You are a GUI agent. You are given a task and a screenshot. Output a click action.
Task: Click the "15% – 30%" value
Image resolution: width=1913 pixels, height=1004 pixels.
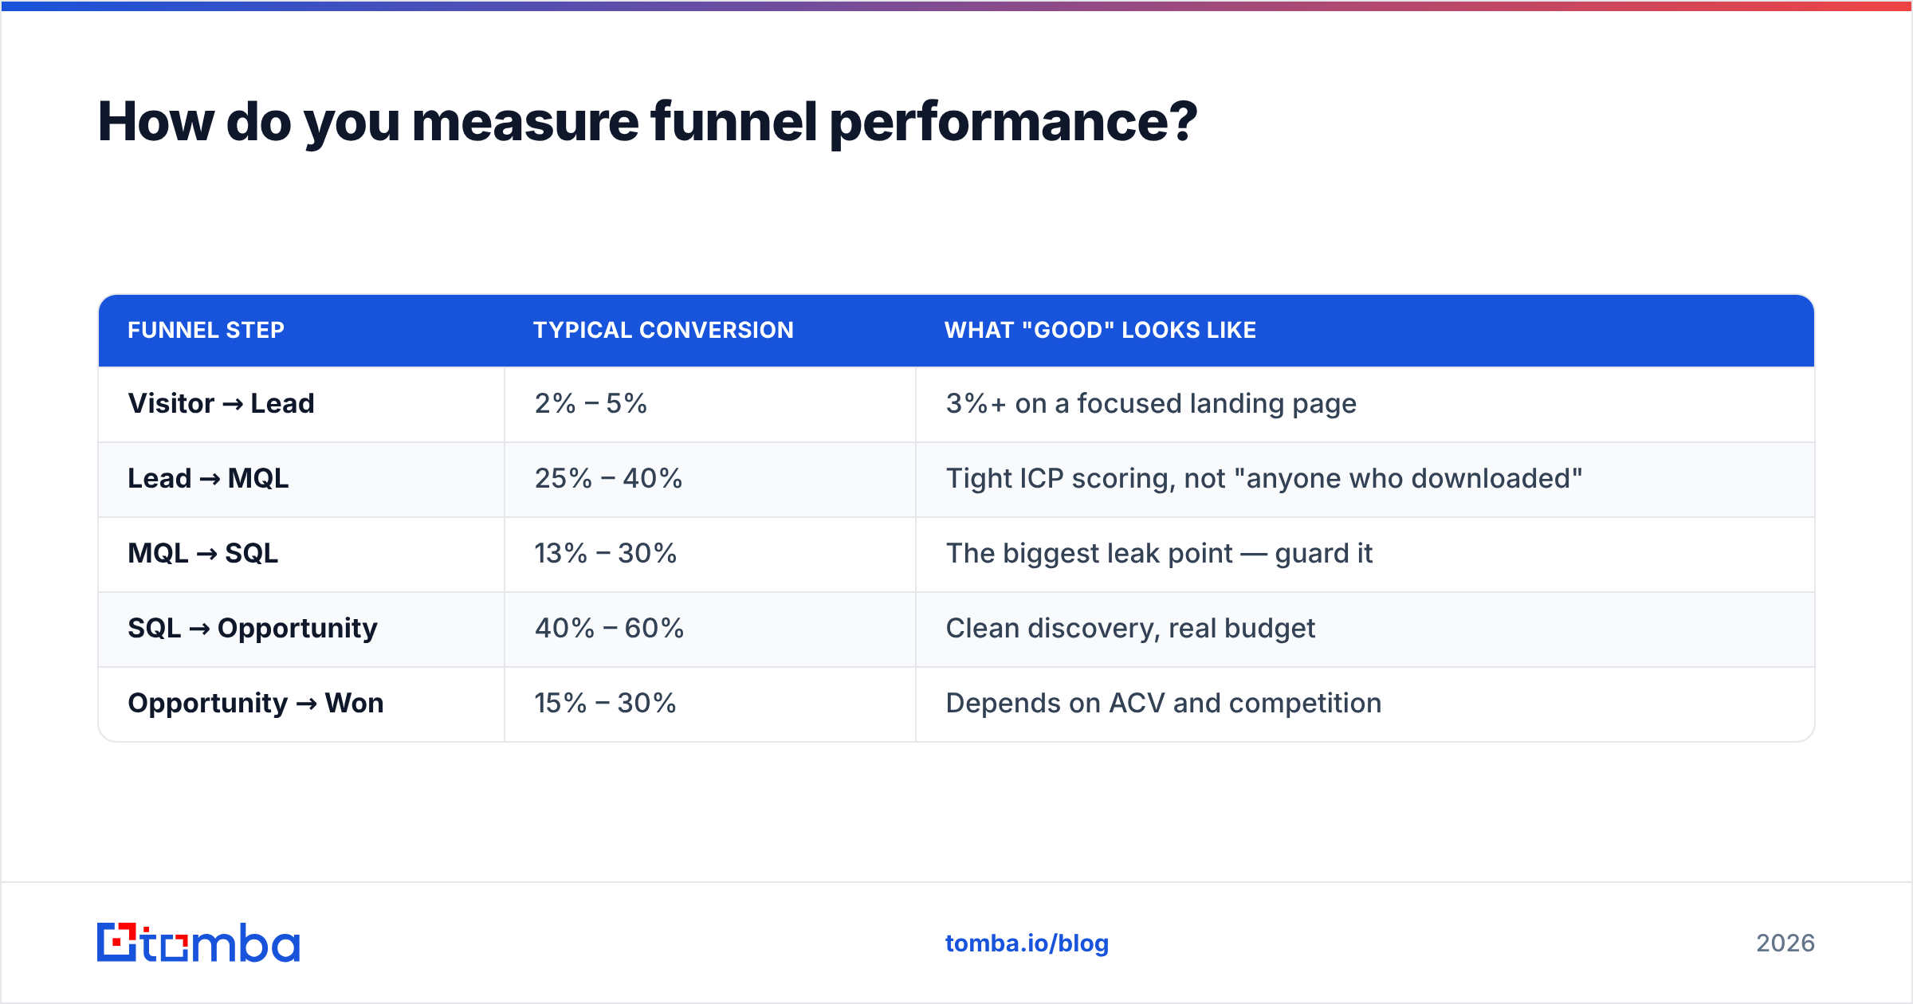[606, 704]
